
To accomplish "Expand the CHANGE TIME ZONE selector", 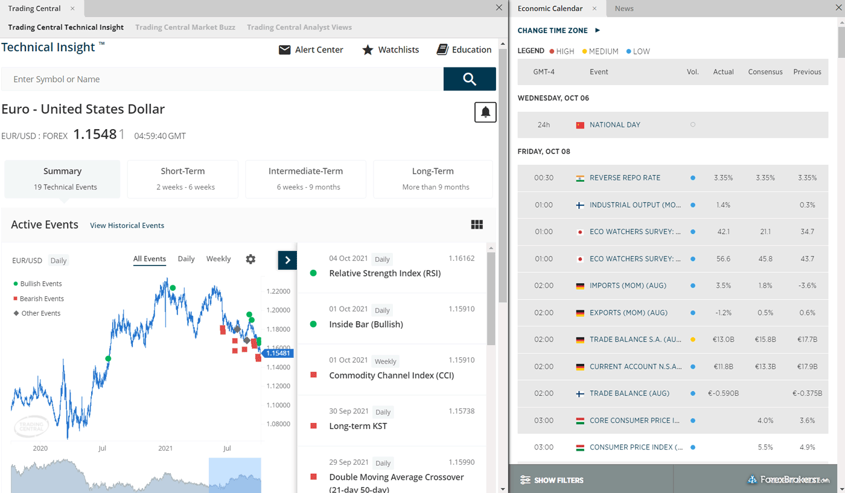I will pyautogui.click(x=554, y=30).
